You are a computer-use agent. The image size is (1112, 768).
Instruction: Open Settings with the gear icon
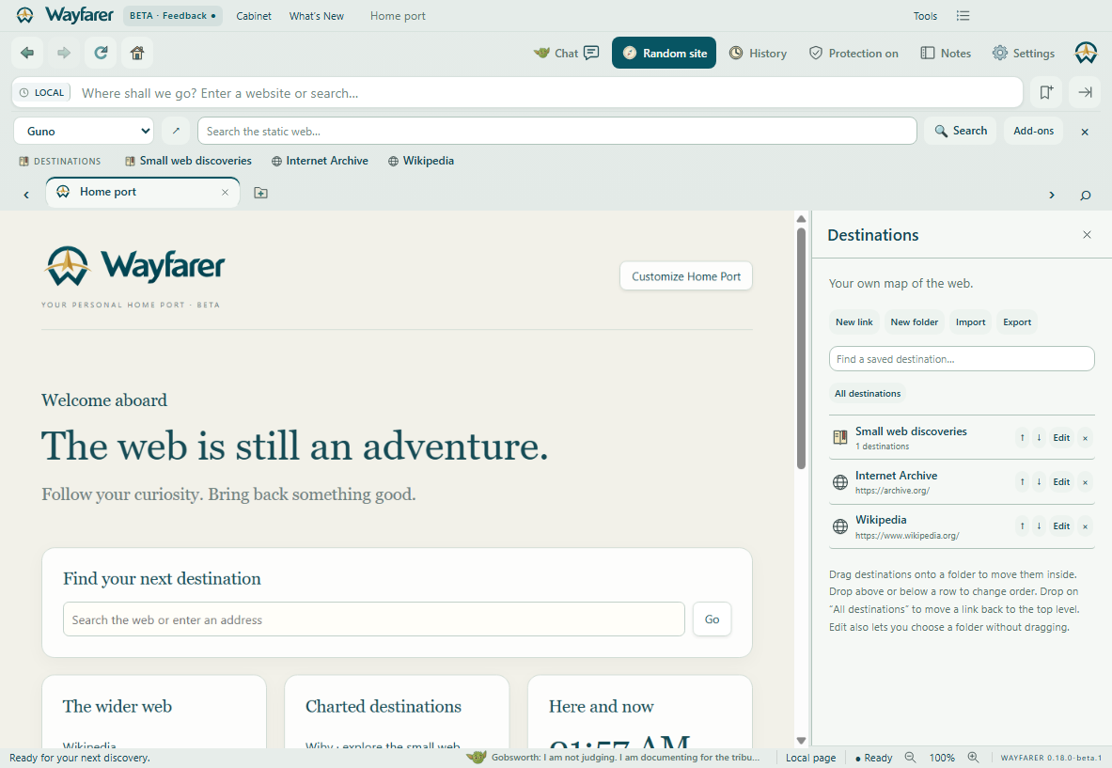click(x=1024, y=54)
